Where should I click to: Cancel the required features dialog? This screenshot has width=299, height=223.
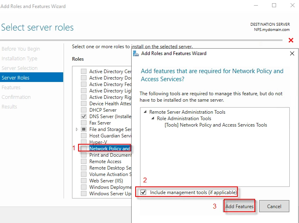point(274,207)
